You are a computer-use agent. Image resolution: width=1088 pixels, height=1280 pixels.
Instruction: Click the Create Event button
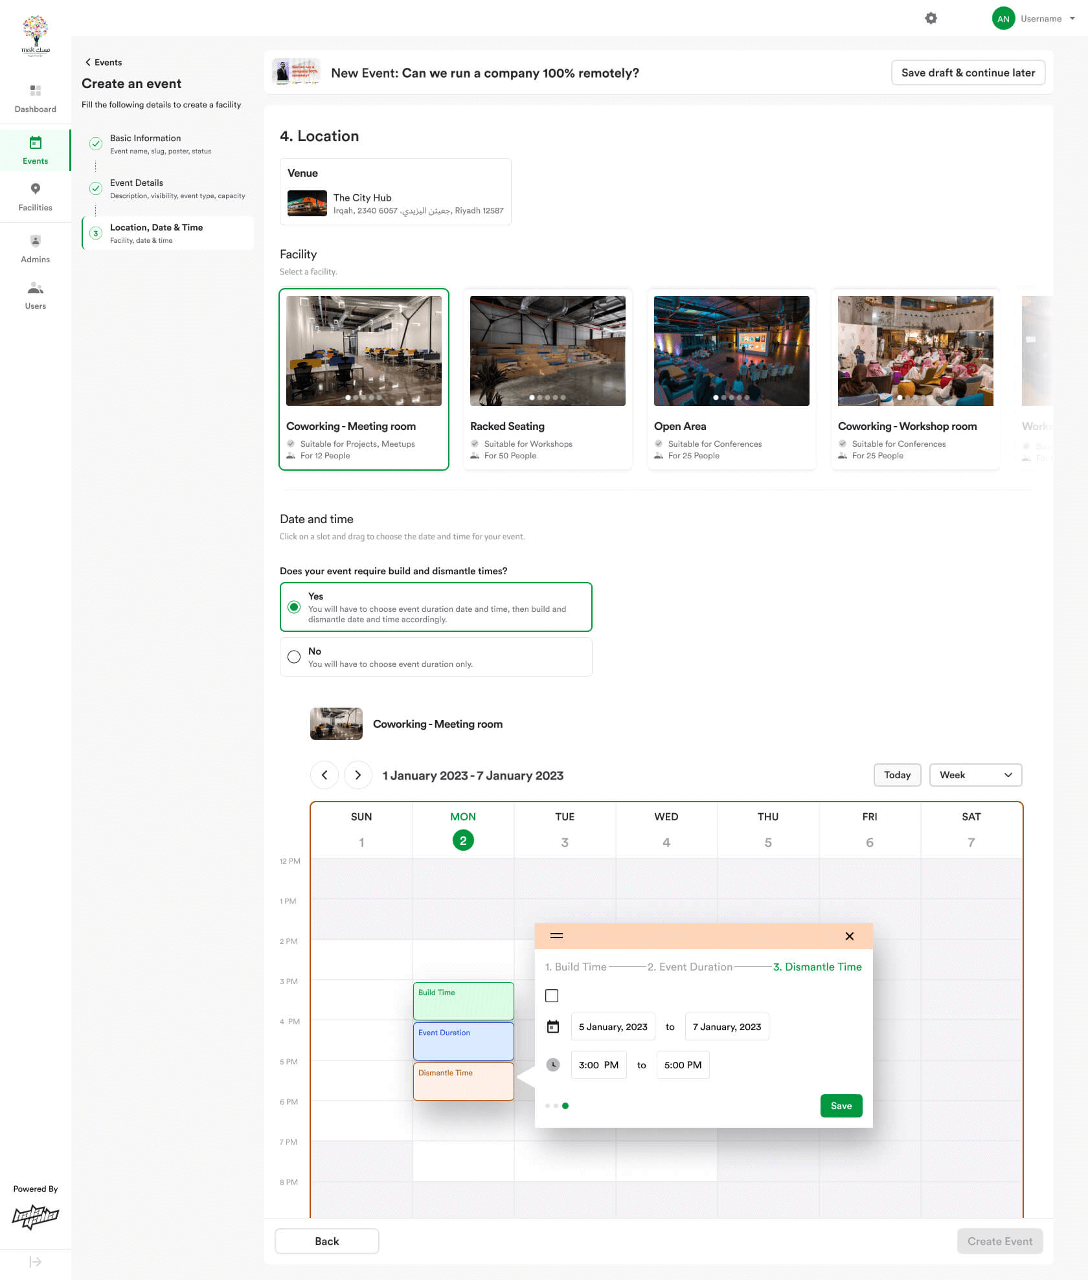click(1000, 1241)
